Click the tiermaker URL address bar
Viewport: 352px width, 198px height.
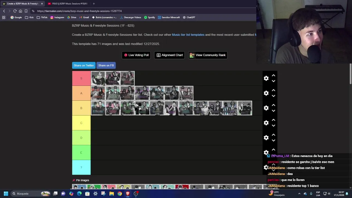(x=143, y=11)
